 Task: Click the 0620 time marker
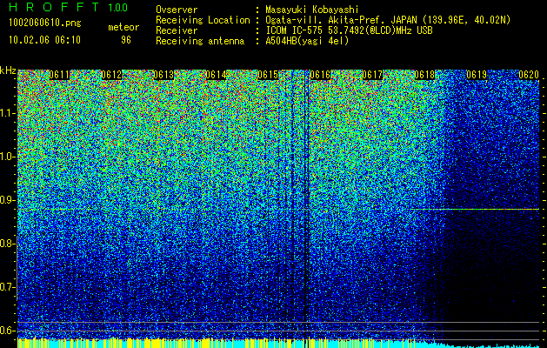(529, 75)
